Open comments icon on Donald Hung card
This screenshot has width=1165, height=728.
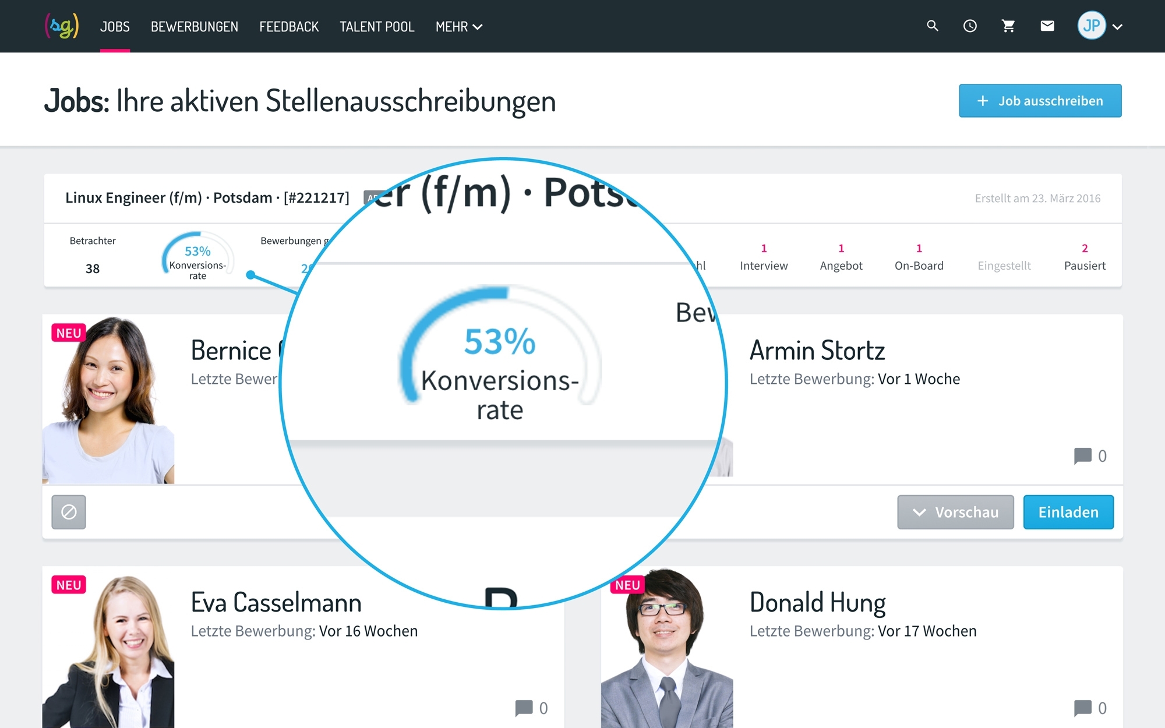pos(1083,708)
